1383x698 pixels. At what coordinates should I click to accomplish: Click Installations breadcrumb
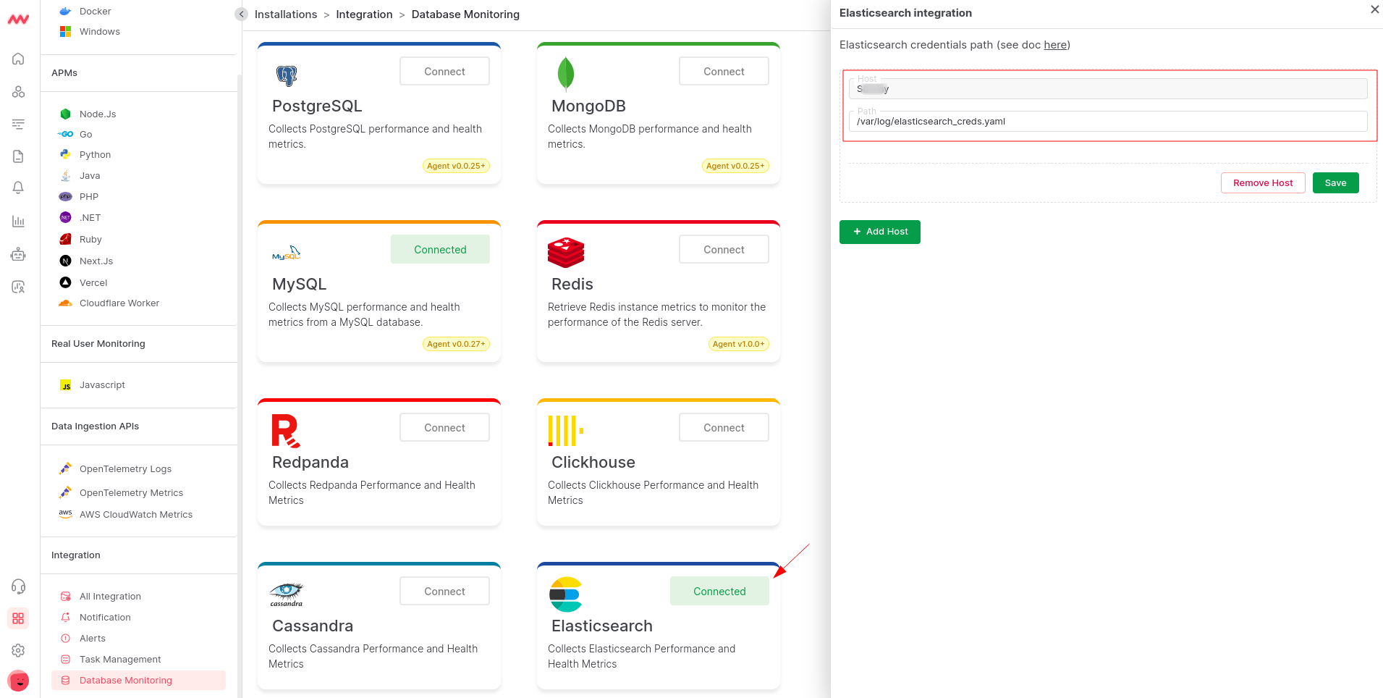tap(286, 14)
